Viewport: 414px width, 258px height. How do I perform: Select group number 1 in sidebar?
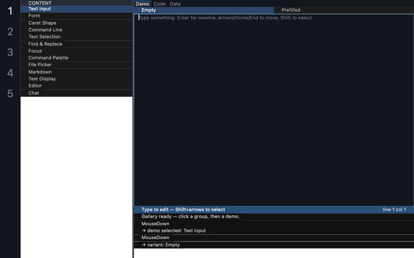pyautogui.click(x=10, y=11)
